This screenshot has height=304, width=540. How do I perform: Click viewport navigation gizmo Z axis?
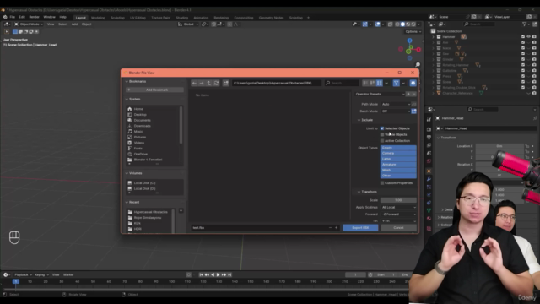pos(409,41)
